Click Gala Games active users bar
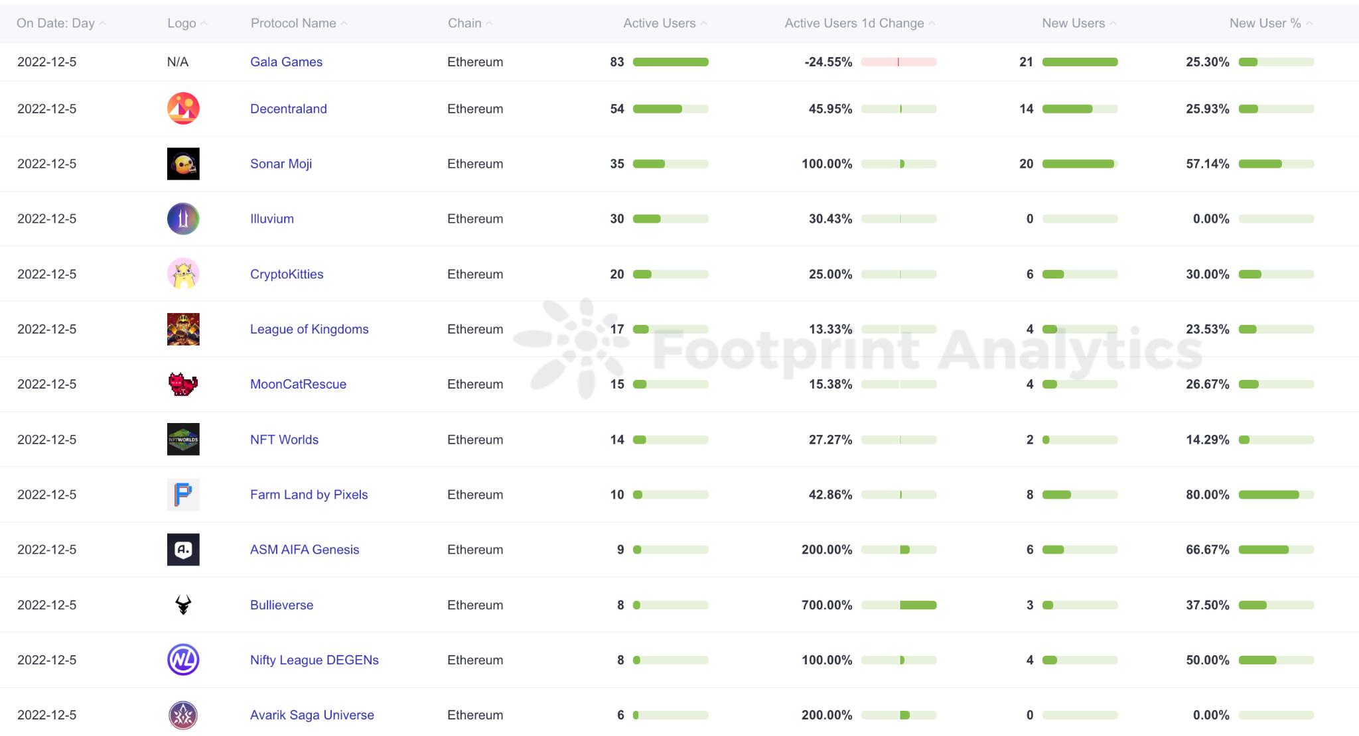 [671, 62]
